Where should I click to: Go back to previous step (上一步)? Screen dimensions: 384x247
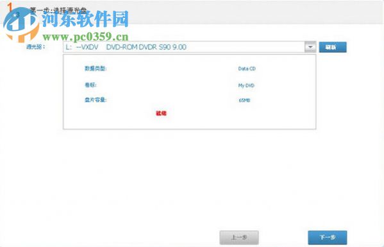pyautogui.click(x=239, y=237)
